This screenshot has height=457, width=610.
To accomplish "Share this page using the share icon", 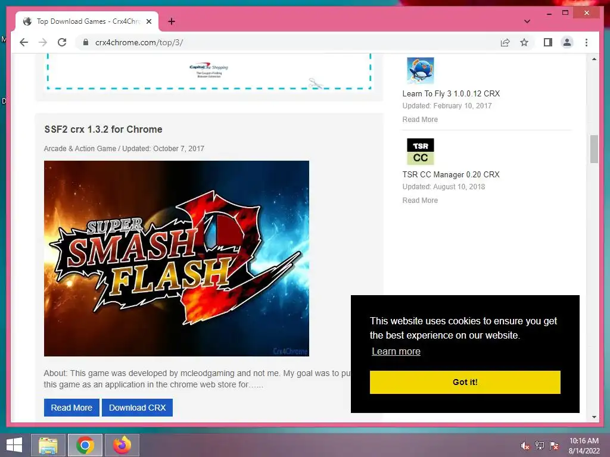I will click(505, 42).
